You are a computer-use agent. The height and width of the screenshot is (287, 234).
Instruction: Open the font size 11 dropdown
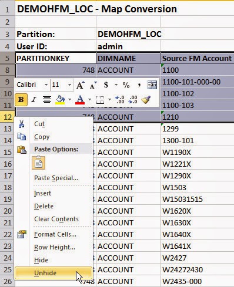[x=69, y=85]
